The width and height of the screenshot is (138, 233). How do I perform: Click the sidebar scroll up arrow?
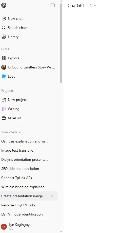tap(61, 1)
